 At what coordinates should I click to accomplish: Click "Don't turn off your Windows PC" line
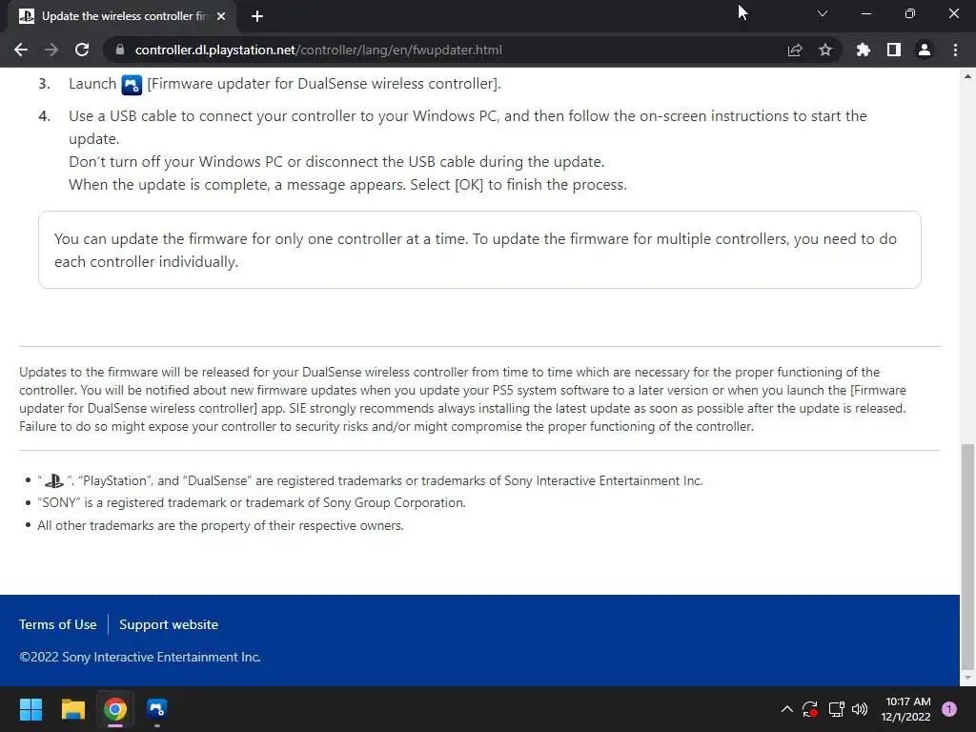click(336, 162)
